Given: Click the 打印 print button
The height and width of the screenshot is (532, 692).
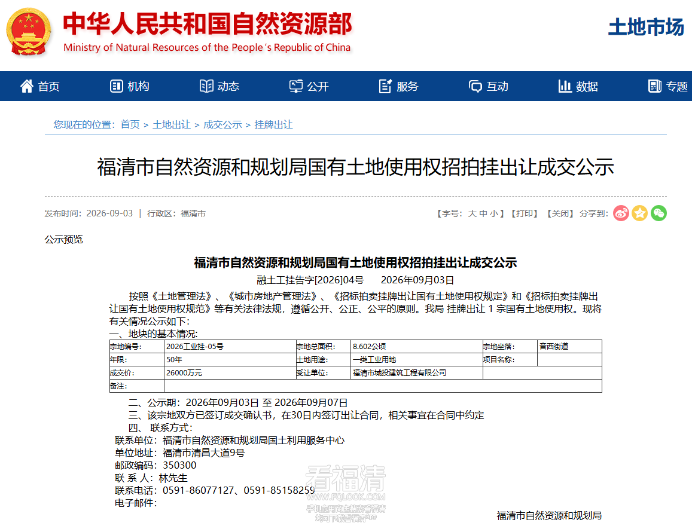Looking at the screenshot, I should [x=525, y=213].
